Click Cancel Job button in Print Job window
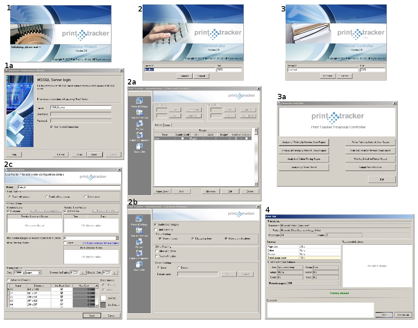 click(403, 314)
